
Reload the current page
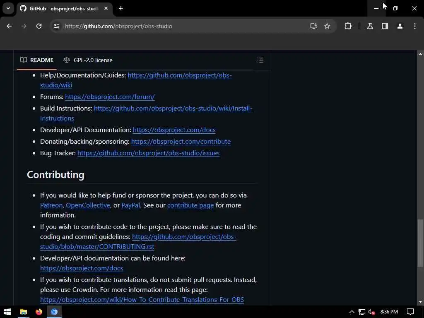(39, 26)
